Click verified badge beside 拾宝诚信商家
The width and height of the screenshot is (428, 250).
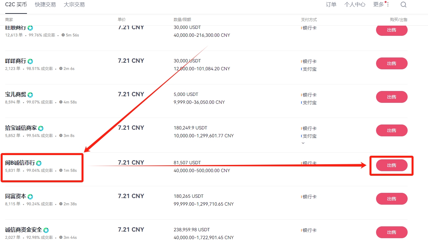click(41, 128)
